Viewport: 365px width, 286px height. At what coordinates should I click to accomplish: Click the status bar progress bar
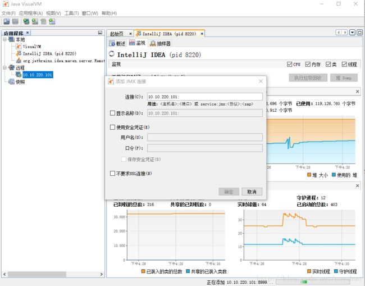[x=313, y=282]
